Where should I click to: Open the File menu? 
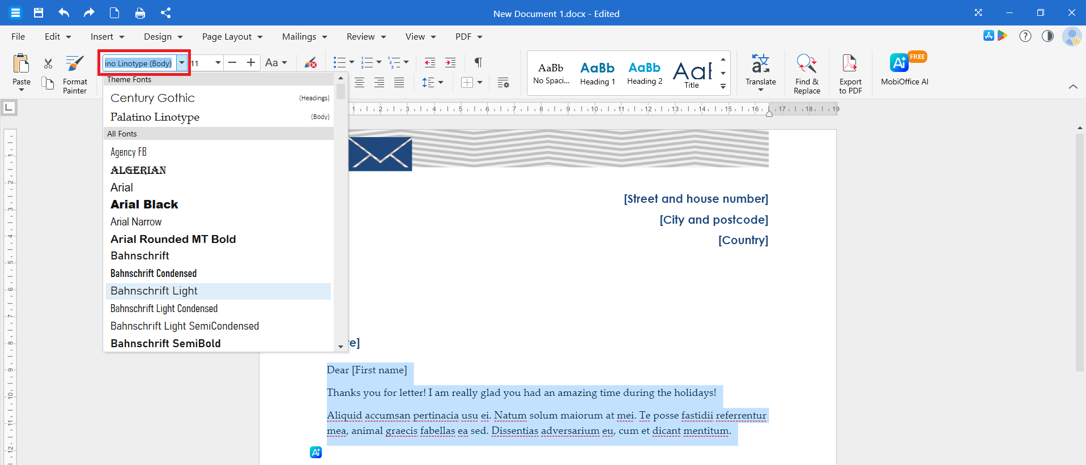(18, 36)
